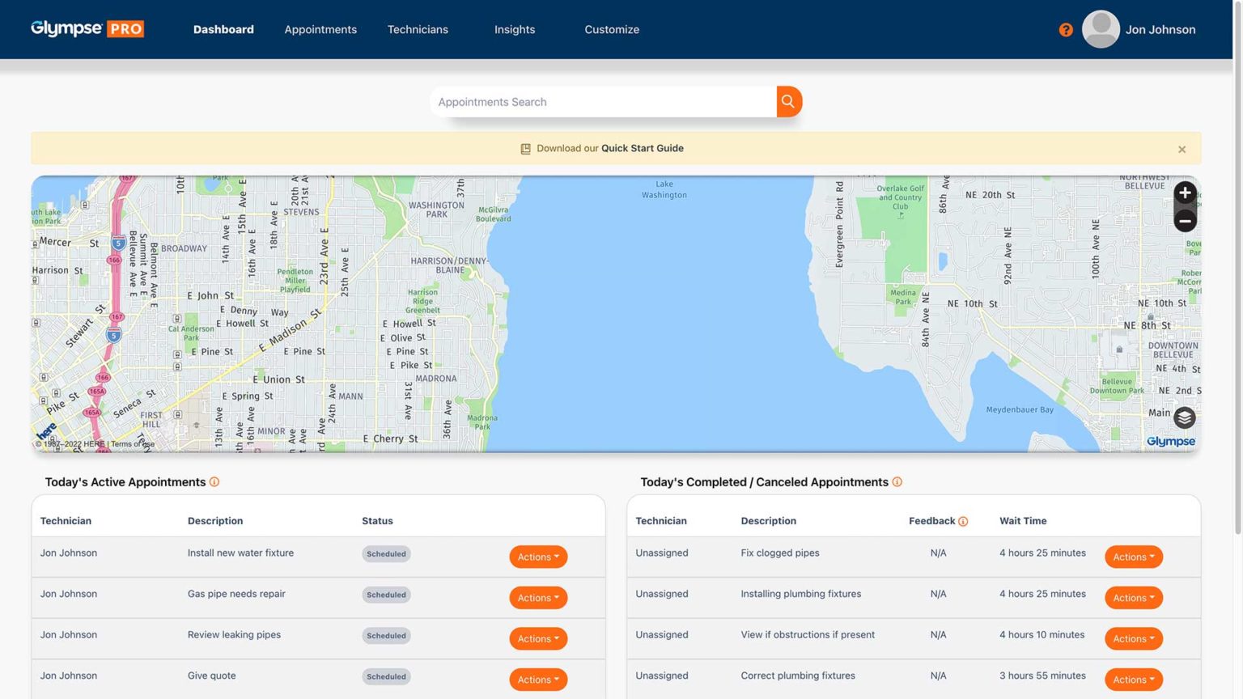Dismiss the Quick Start Guide banner
Viewport: 1243px width, 699px height.
(x=1181, y=149)
